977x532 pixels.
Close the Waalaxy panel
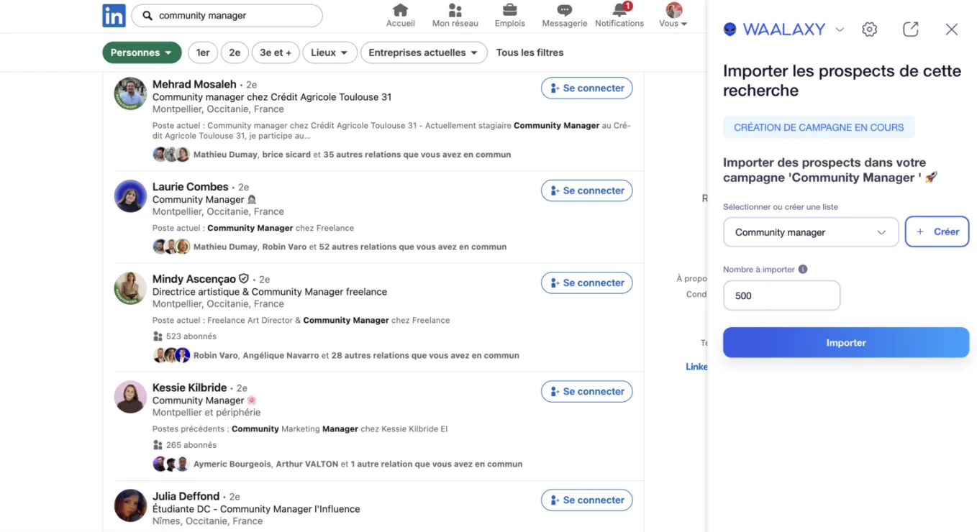[x=952, y=29]
